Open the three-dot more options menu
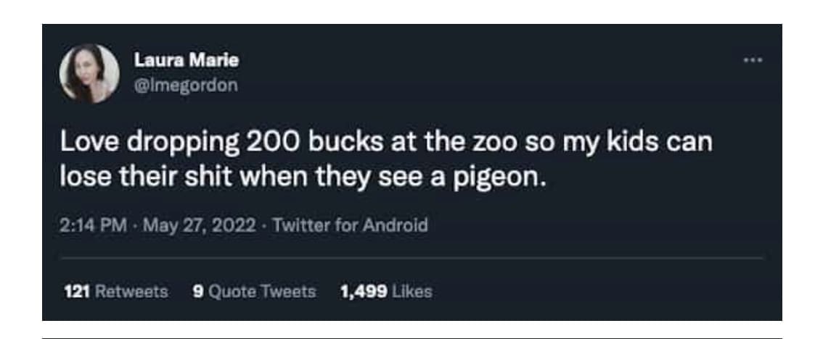The width and height of the screenshot is (823, 339). coord(753,59)
